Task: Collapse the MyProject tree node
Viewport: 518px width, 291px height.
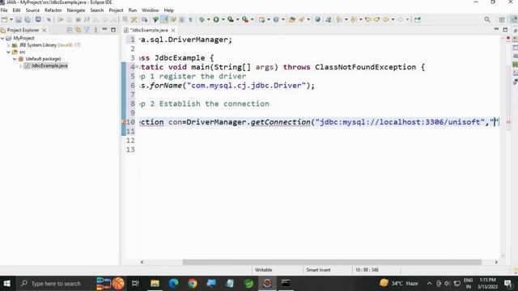Action: [x=2, y=38]
